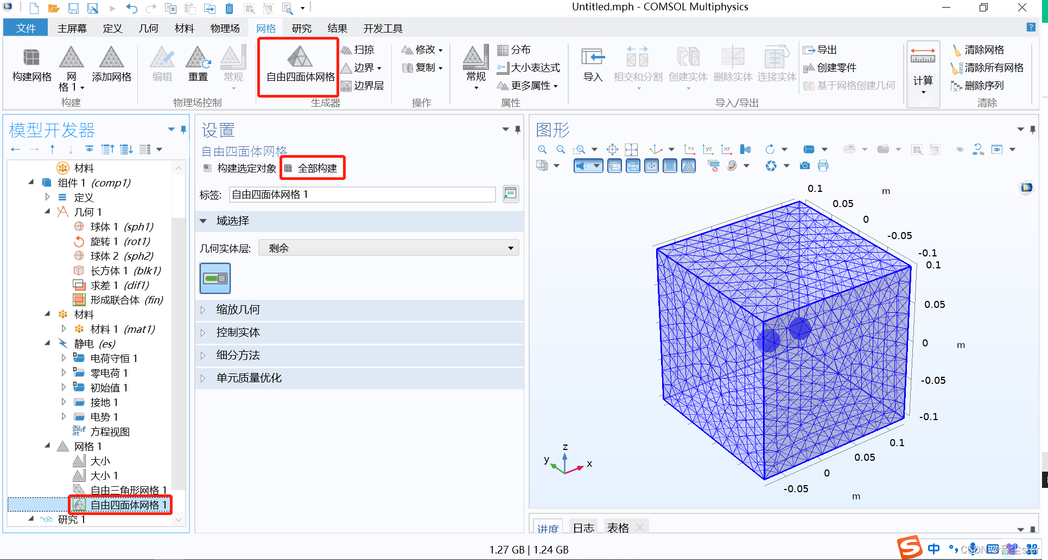Click the 复制 operations button
The height and width of the screenshot is (560, 1048).
422,68
